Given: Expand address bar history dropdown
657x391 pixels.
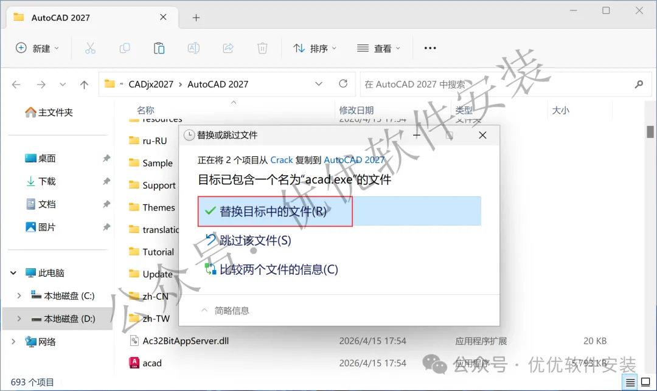Looking at the screenshot, I should 319,84.
